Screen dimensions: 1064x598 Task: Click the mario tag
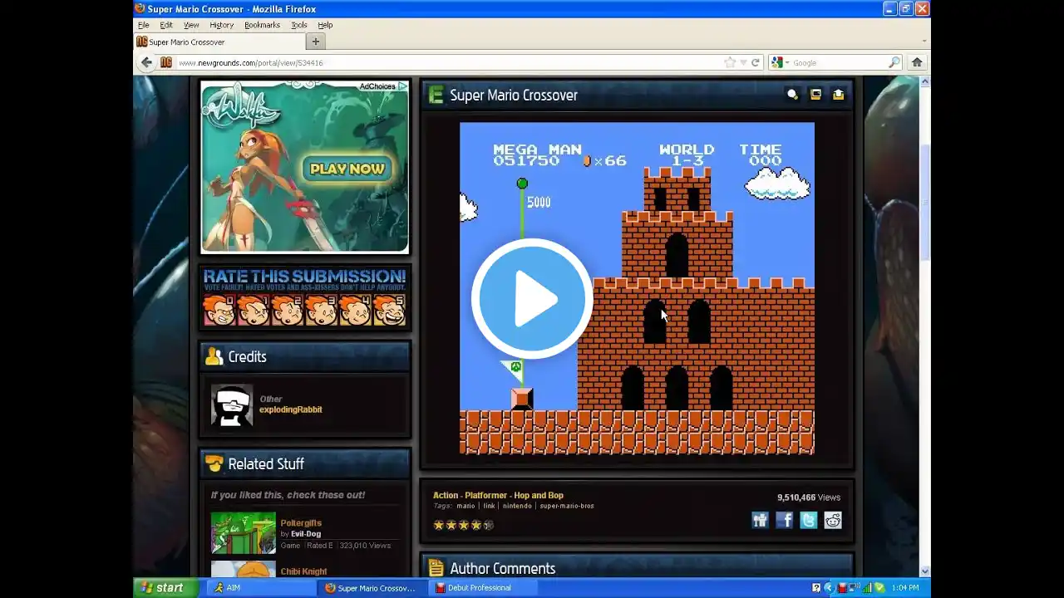[x=465, y=506]
